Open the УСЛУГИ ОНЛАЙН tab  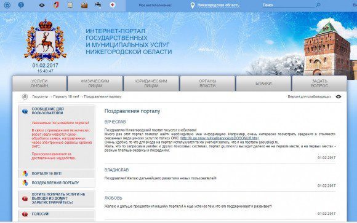tap(39, 84)
